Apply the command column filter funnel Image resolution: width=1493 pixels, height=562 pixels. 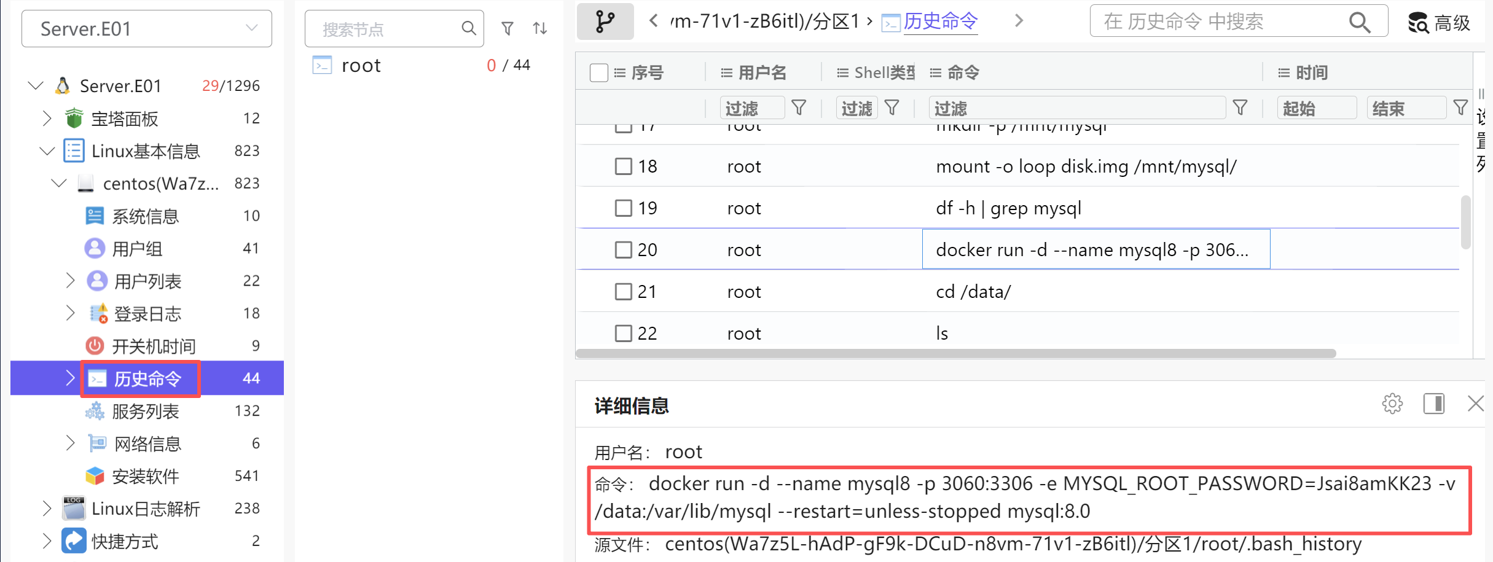click(x=1240, y=108)
